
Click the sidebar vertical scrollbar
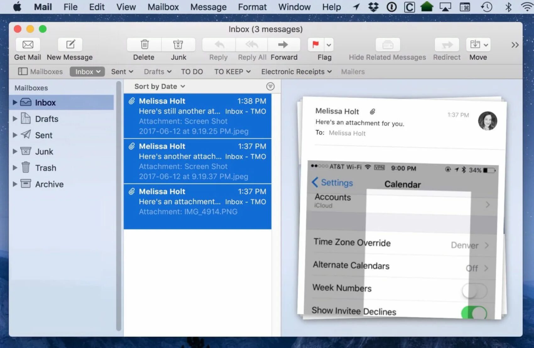point(118,206)
